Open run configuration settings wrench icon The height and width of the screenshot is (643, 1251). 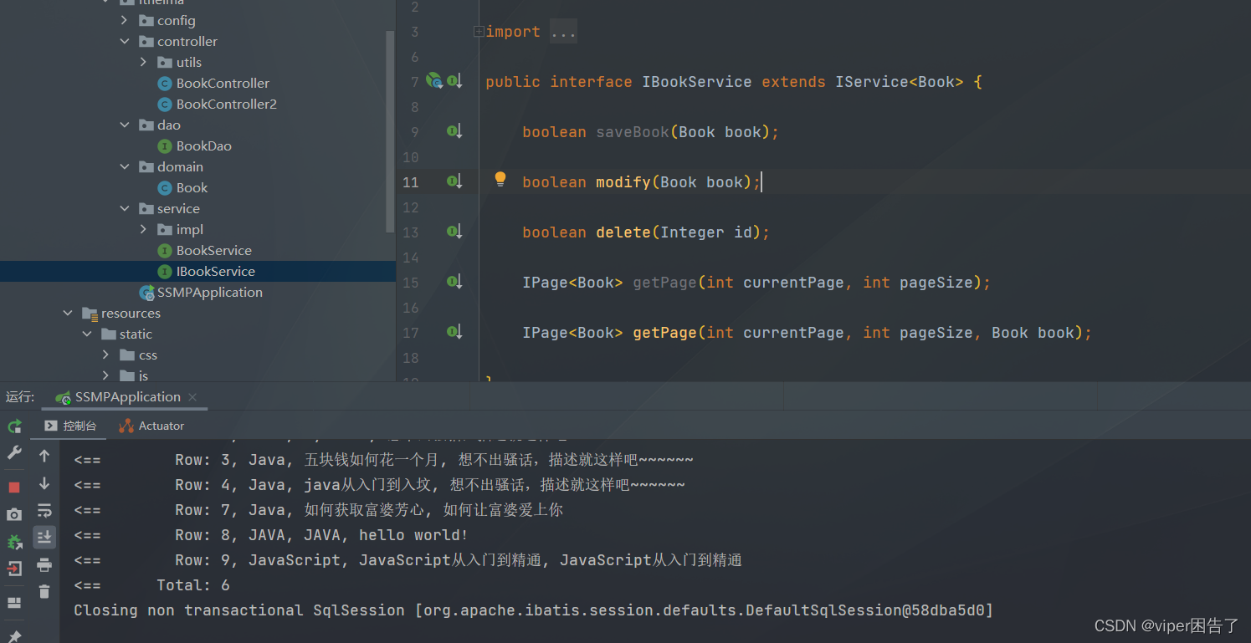coord(14,453)
